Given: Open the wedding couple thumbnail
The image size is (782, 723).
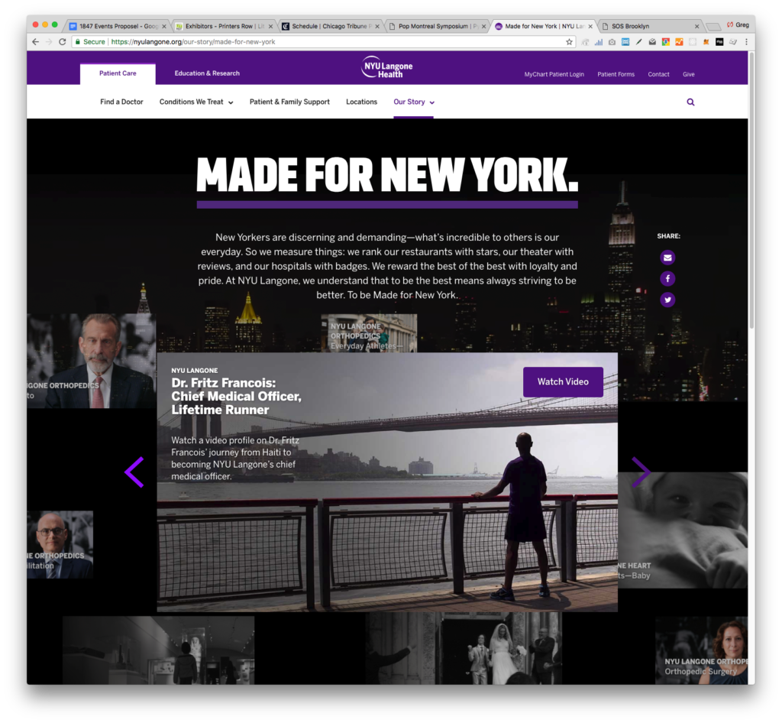Looking at the screenshot, I should [x=464, y=647].
